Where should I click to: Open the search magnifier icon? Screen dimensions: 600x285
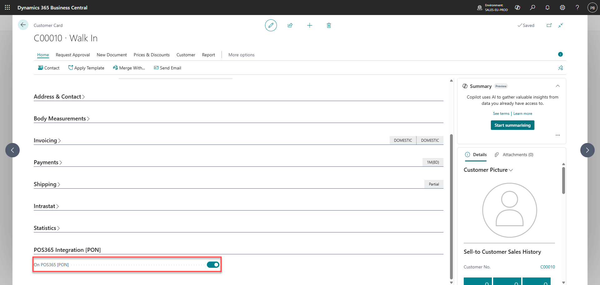pyautogui.click(x=532, y=8)
